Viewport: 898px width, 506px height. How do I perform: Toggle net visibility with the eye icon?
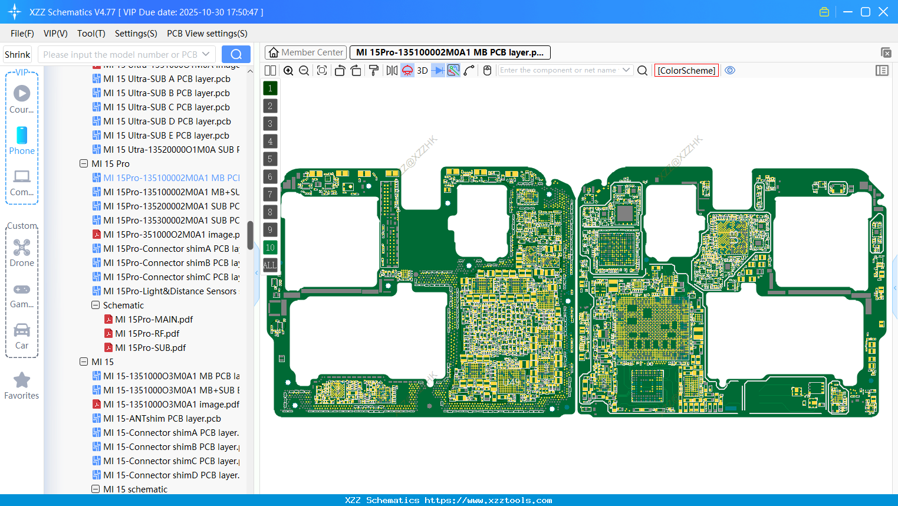click(x=730, y=70)
